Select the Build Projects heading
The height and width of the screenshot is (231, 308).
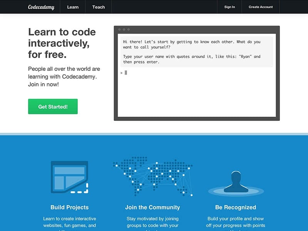point(70,207)
